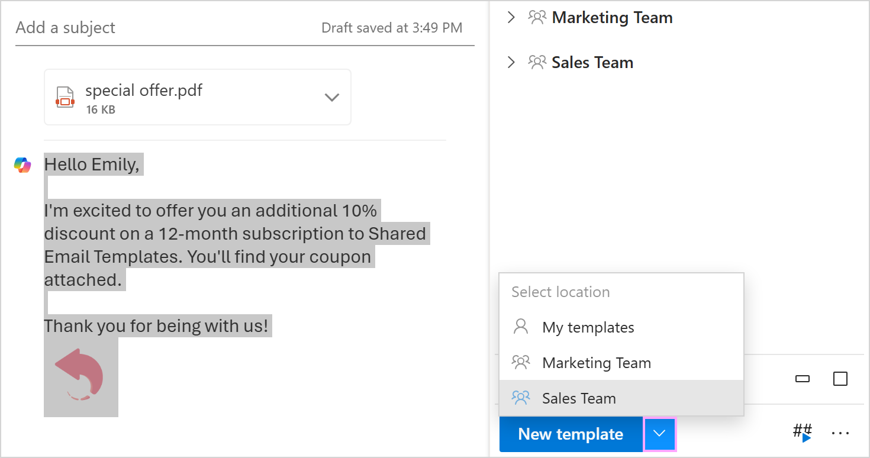Viewport: 870px width, 458px height.
Task: Click the Marketing Team group icon in the folder tree
Action: click(x=537, y=18)
